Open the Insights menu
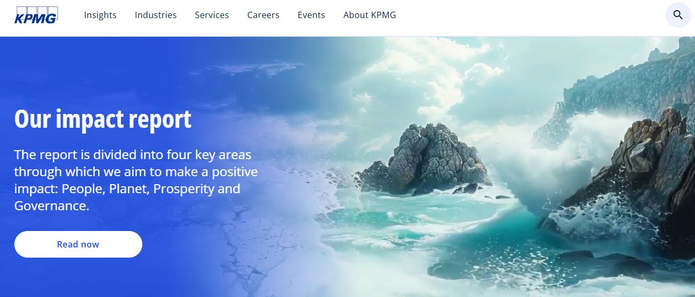Screen dimensions: 695x297 (x=100, y=15)
